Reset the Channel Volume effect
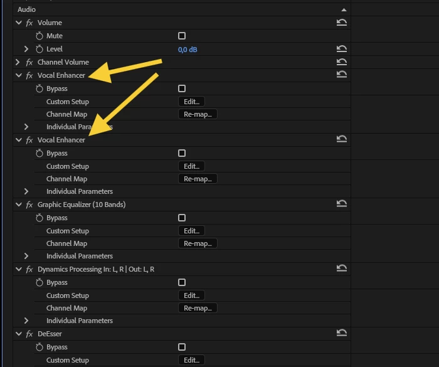This screenshot has width=439, height=367. click(342, 62)
